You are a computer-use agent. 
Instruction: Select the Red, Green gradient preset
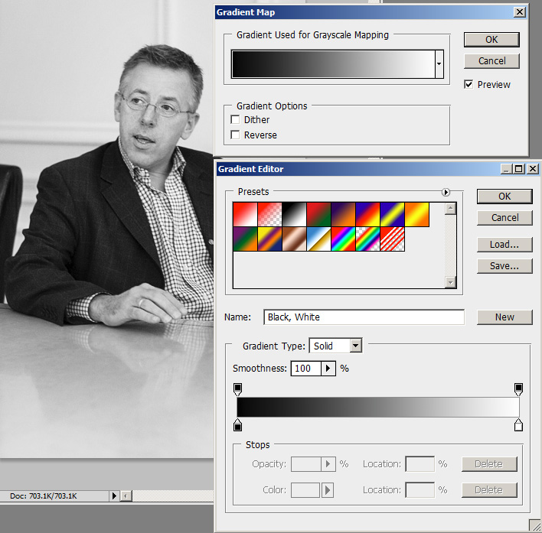pos(318,215)
